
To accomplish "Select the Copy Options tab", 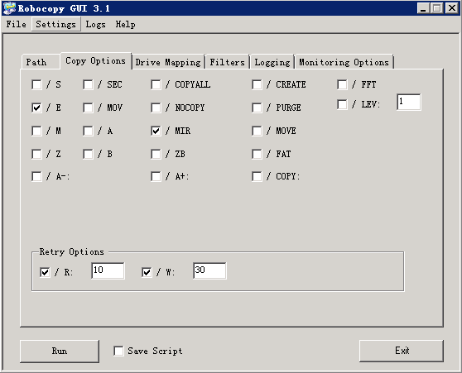I will click(x=96, y=61).
